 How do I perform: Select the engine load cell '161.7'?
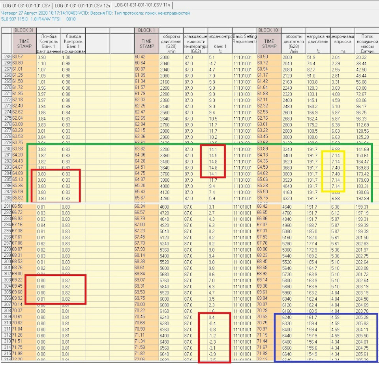click(318, 317)
